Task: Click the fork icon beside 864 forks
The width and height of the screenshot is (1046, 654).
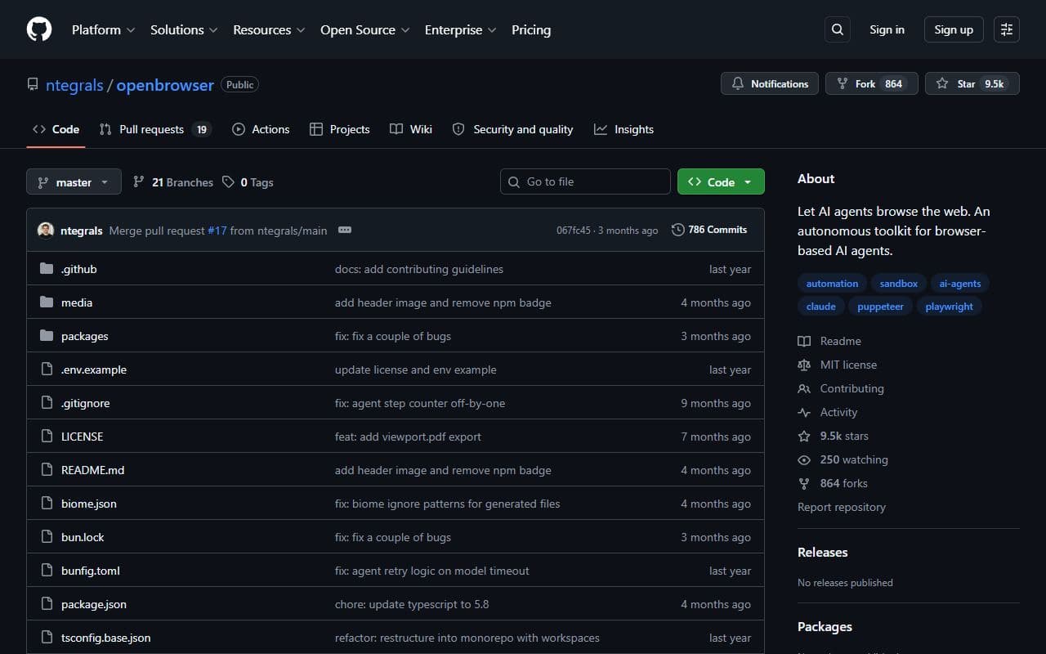Action: (x=804, y=483)
